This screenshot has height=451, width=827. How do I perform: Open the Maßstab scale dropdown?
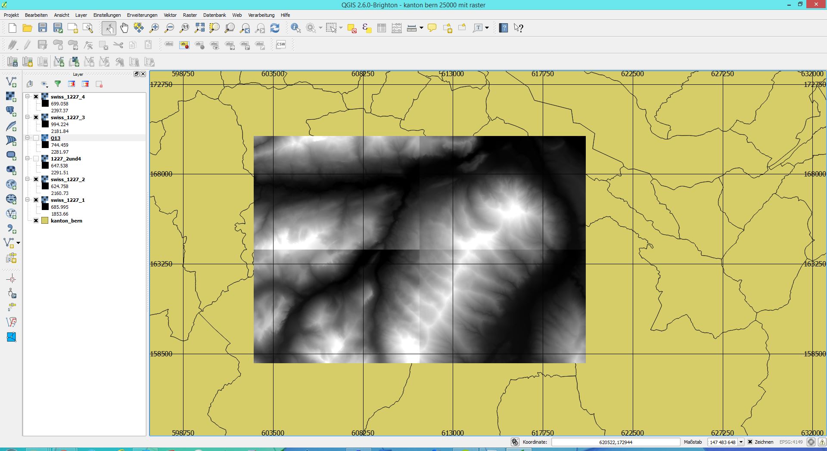741,442
